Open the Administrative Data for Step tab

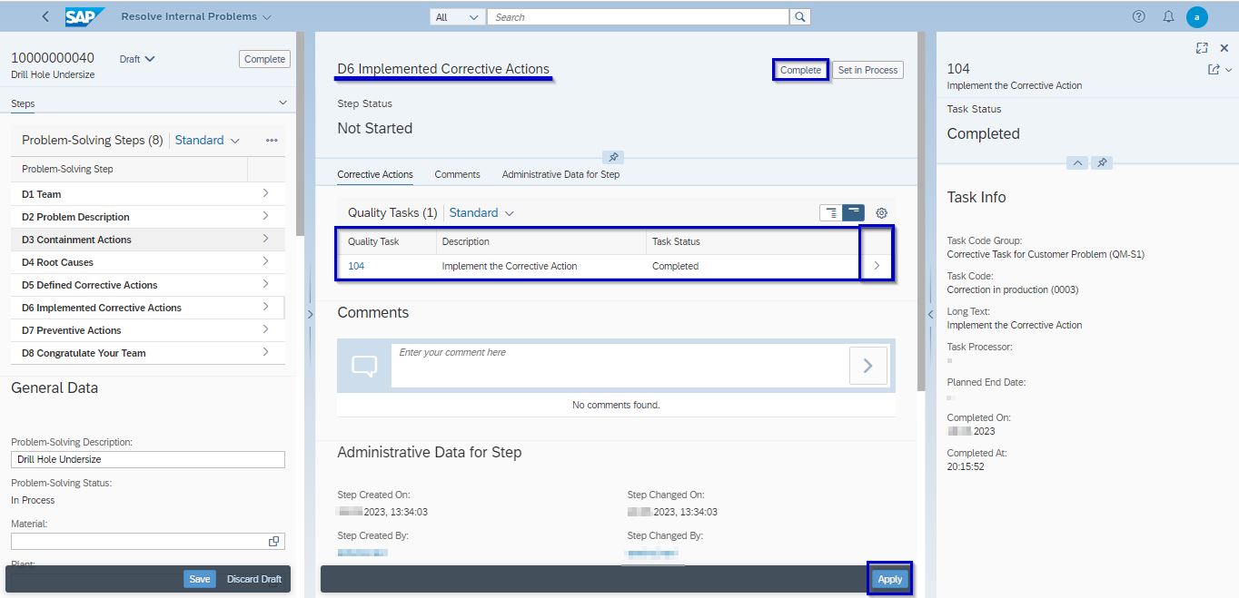click(560, 174)
